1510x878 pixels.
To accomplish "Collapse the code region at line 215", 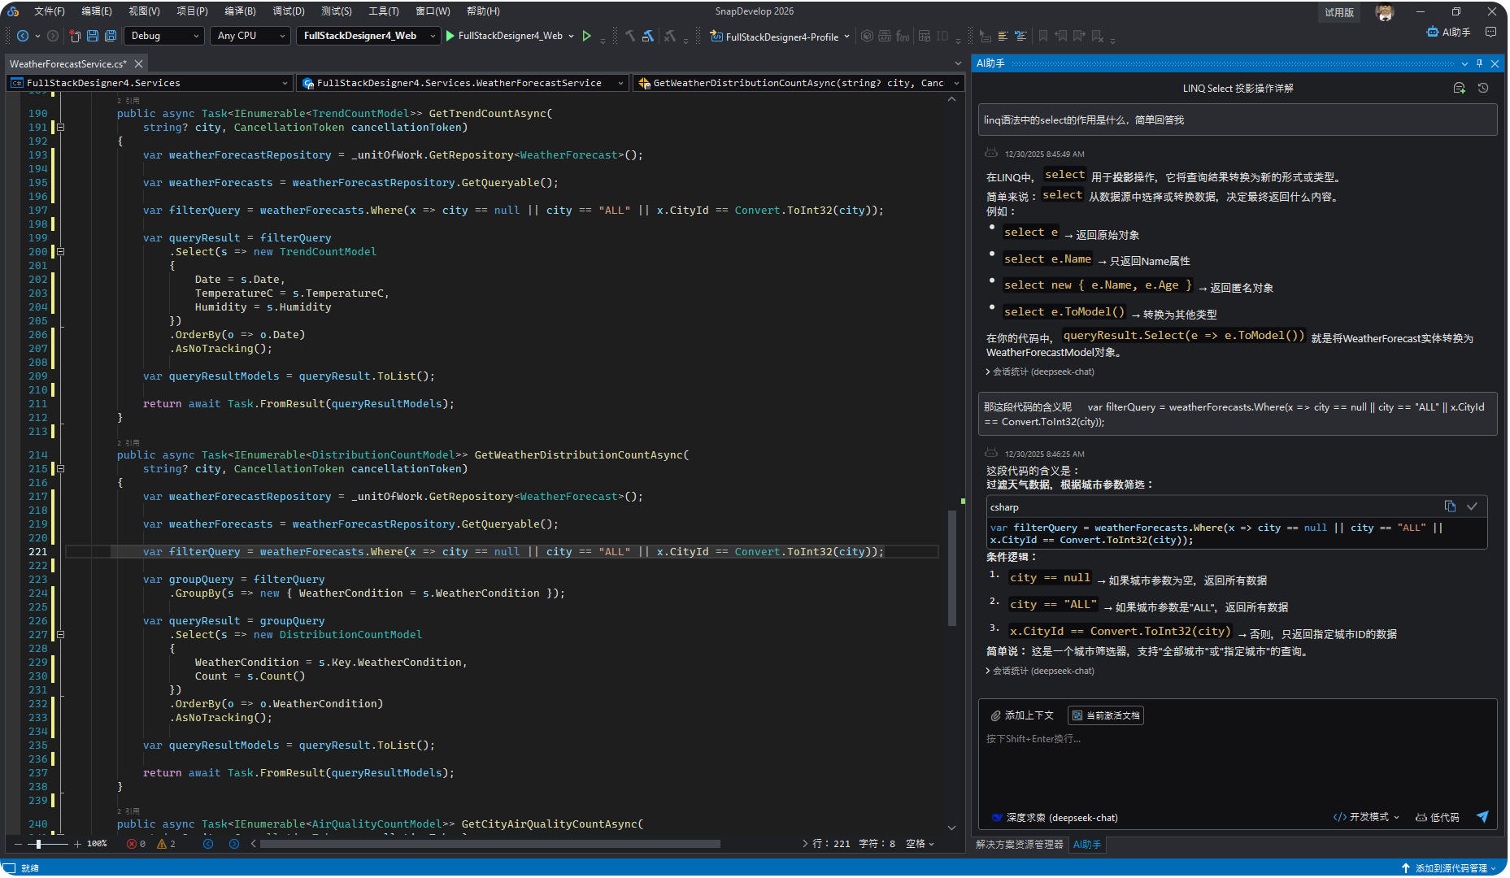I will (x=60, y=469).
